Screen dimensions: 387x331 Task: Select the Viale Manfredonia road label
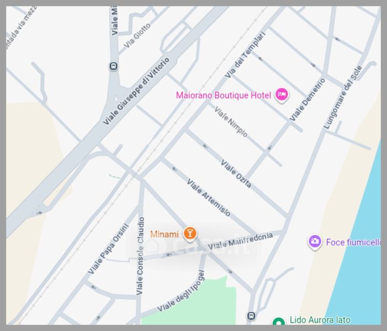point(240,241)
